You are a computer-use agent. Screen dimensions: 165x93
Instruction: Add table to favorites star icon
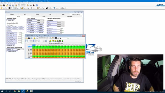pyautogui.click(x=34, y=38)
